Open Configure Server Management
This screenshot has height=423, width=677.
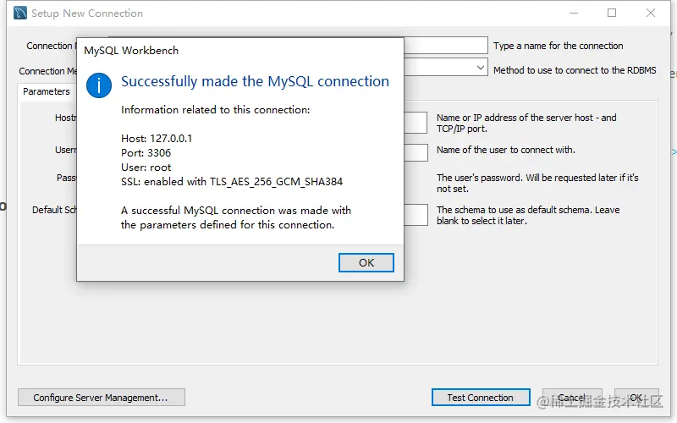coord(101,397)
